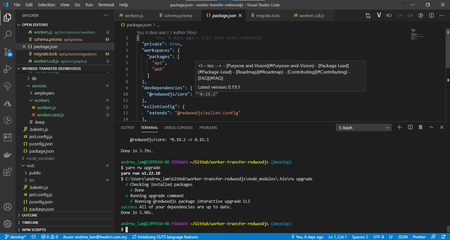Viewport: 450px width, 240px height.
Task: Collapse the web folder
Action: click(30, 165)
